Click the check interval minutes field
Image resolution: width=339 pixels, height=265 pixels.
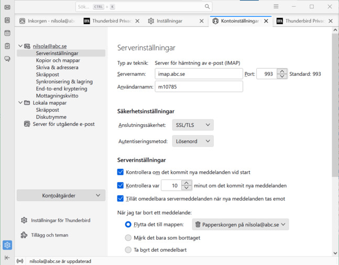pos(171,185)
